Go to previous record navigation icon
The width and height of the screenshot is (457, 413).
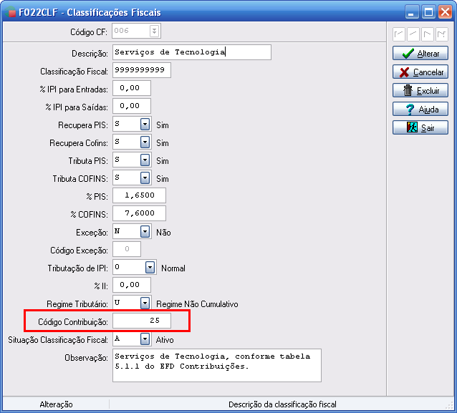point(413,34)
